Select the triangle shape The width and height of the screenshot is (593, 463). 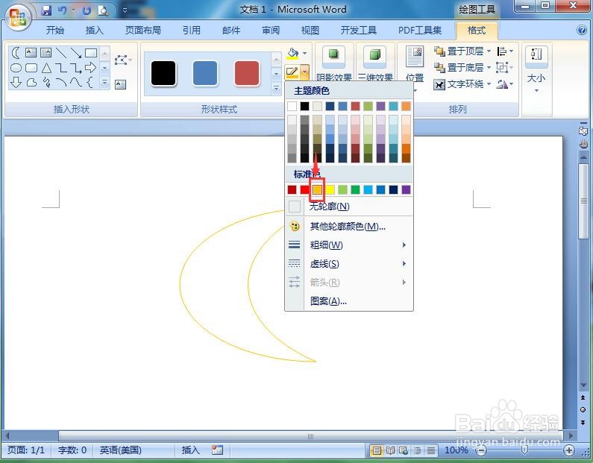pyautogui.click(x=46, y=68)
